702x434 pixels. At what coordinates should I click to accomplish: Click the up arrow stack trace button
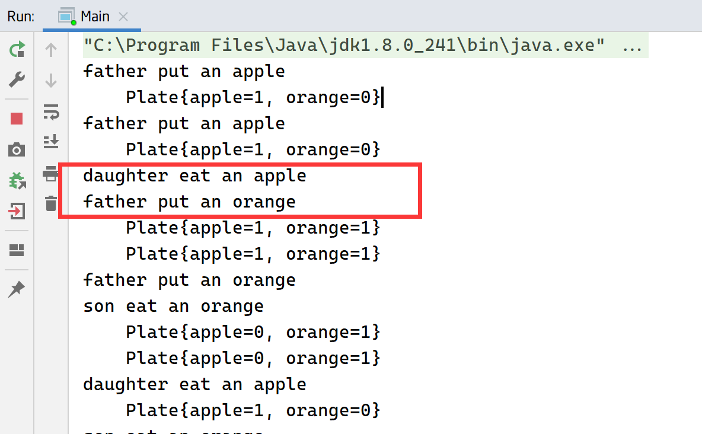point(51,50)
